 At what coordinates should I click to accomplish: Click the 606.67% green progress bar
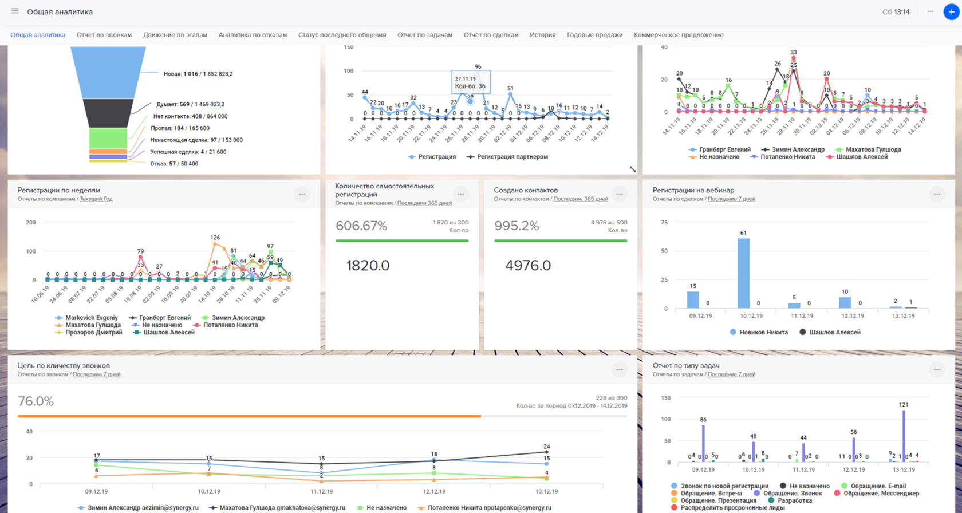point(402,241)
